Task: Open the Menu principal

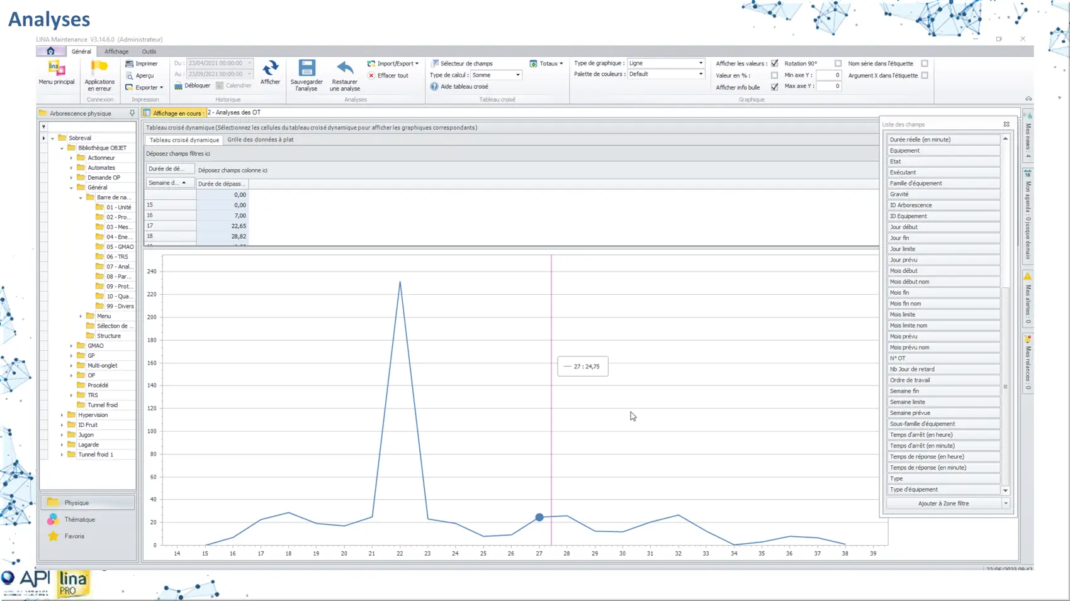Action: (56, 72)
